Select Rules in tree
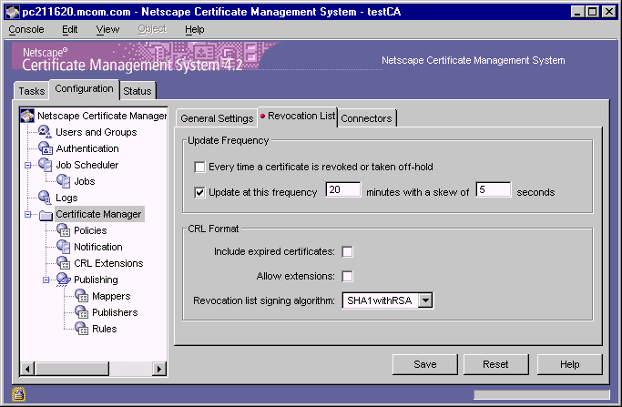 click(x=105, y=329)
